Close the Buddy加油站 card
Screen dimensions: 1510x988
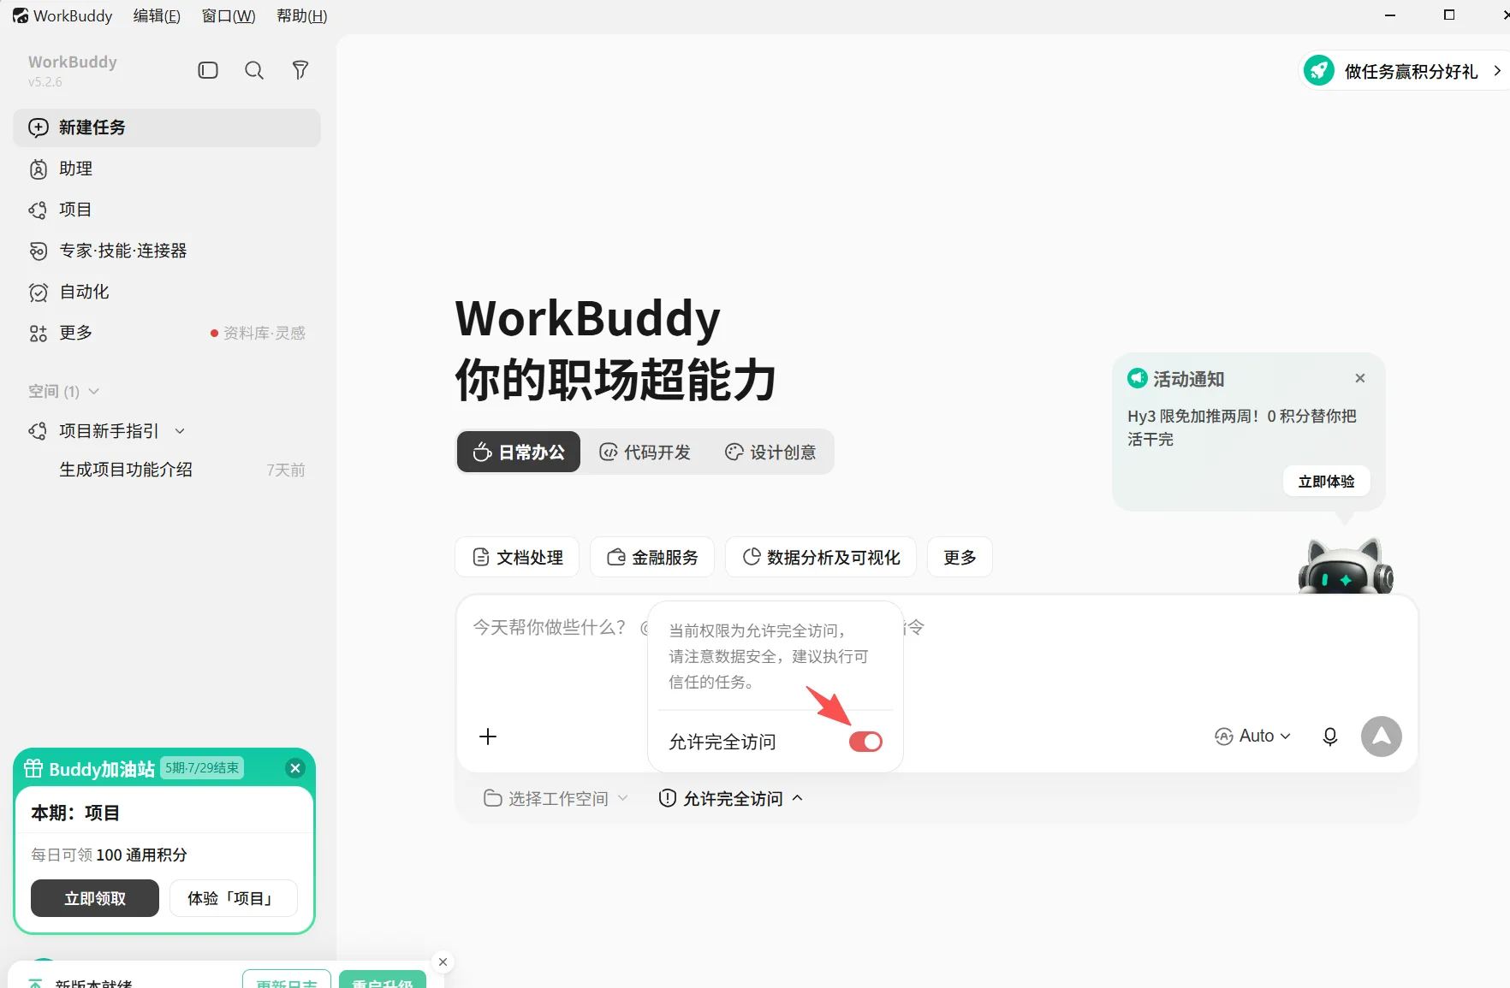click(295, 768)
